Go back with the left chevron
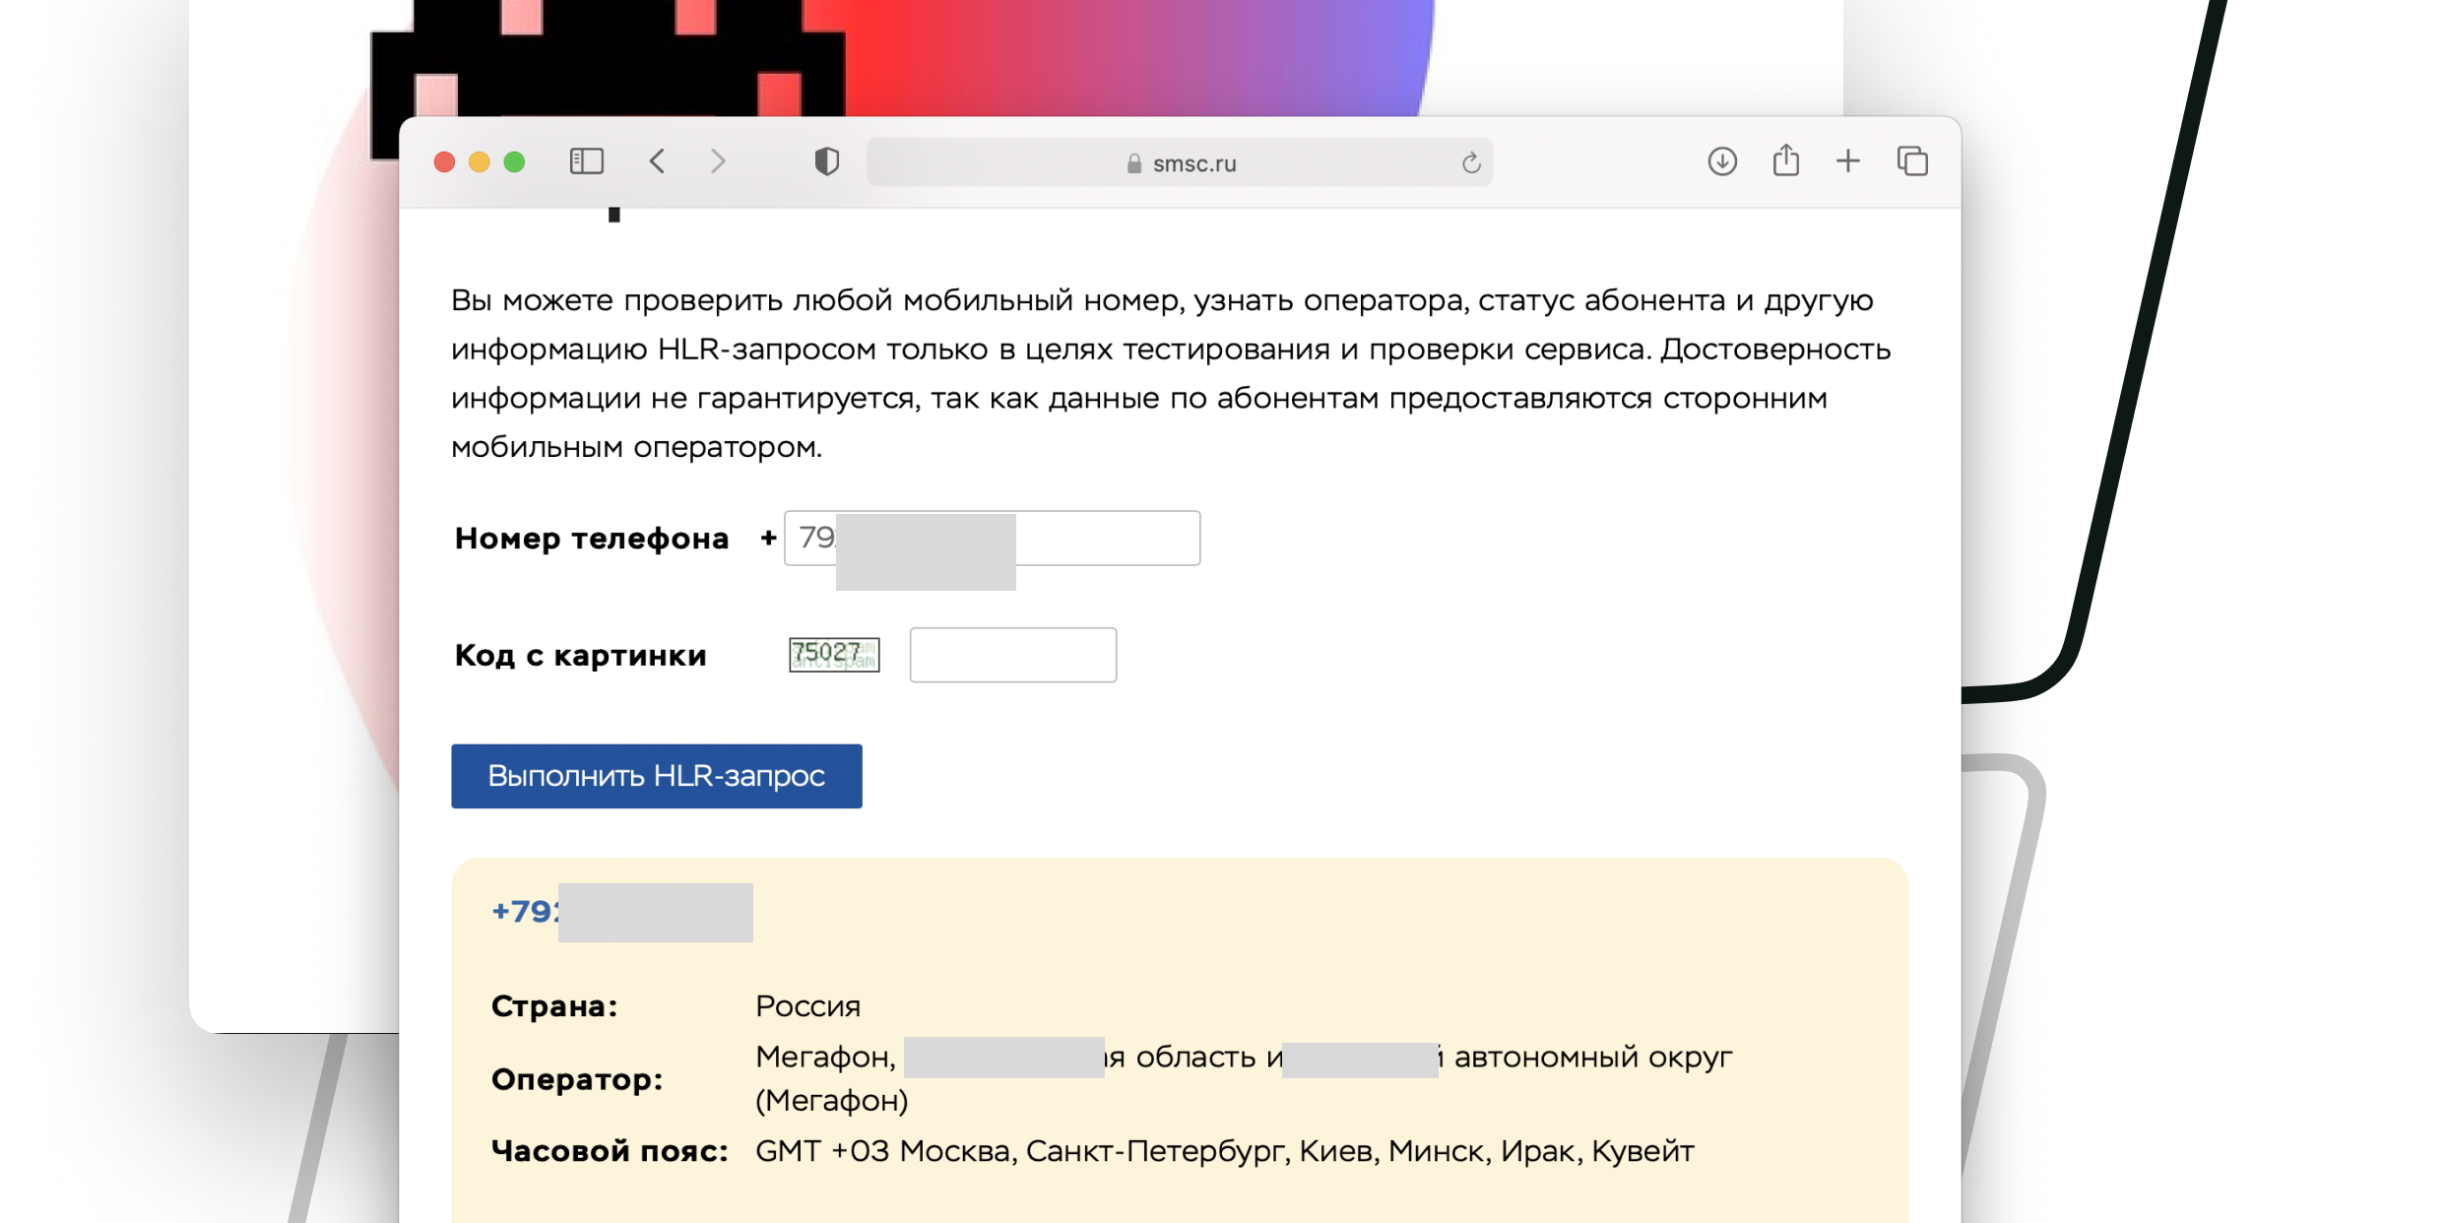This screenshot has height=1223, width=2446. (658, 161)
